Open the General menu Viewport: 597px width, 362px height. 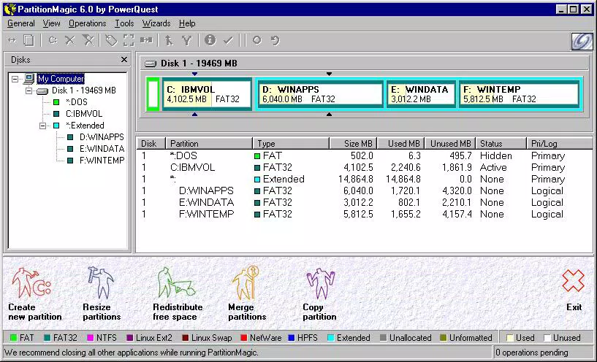click(21, 23)
